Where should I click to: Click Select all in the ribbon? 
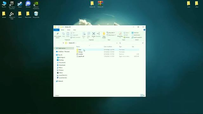(x=135, y=33)
